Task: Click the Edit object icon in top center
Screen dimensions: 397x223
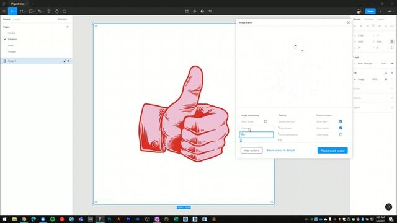Action: point(187,11)
